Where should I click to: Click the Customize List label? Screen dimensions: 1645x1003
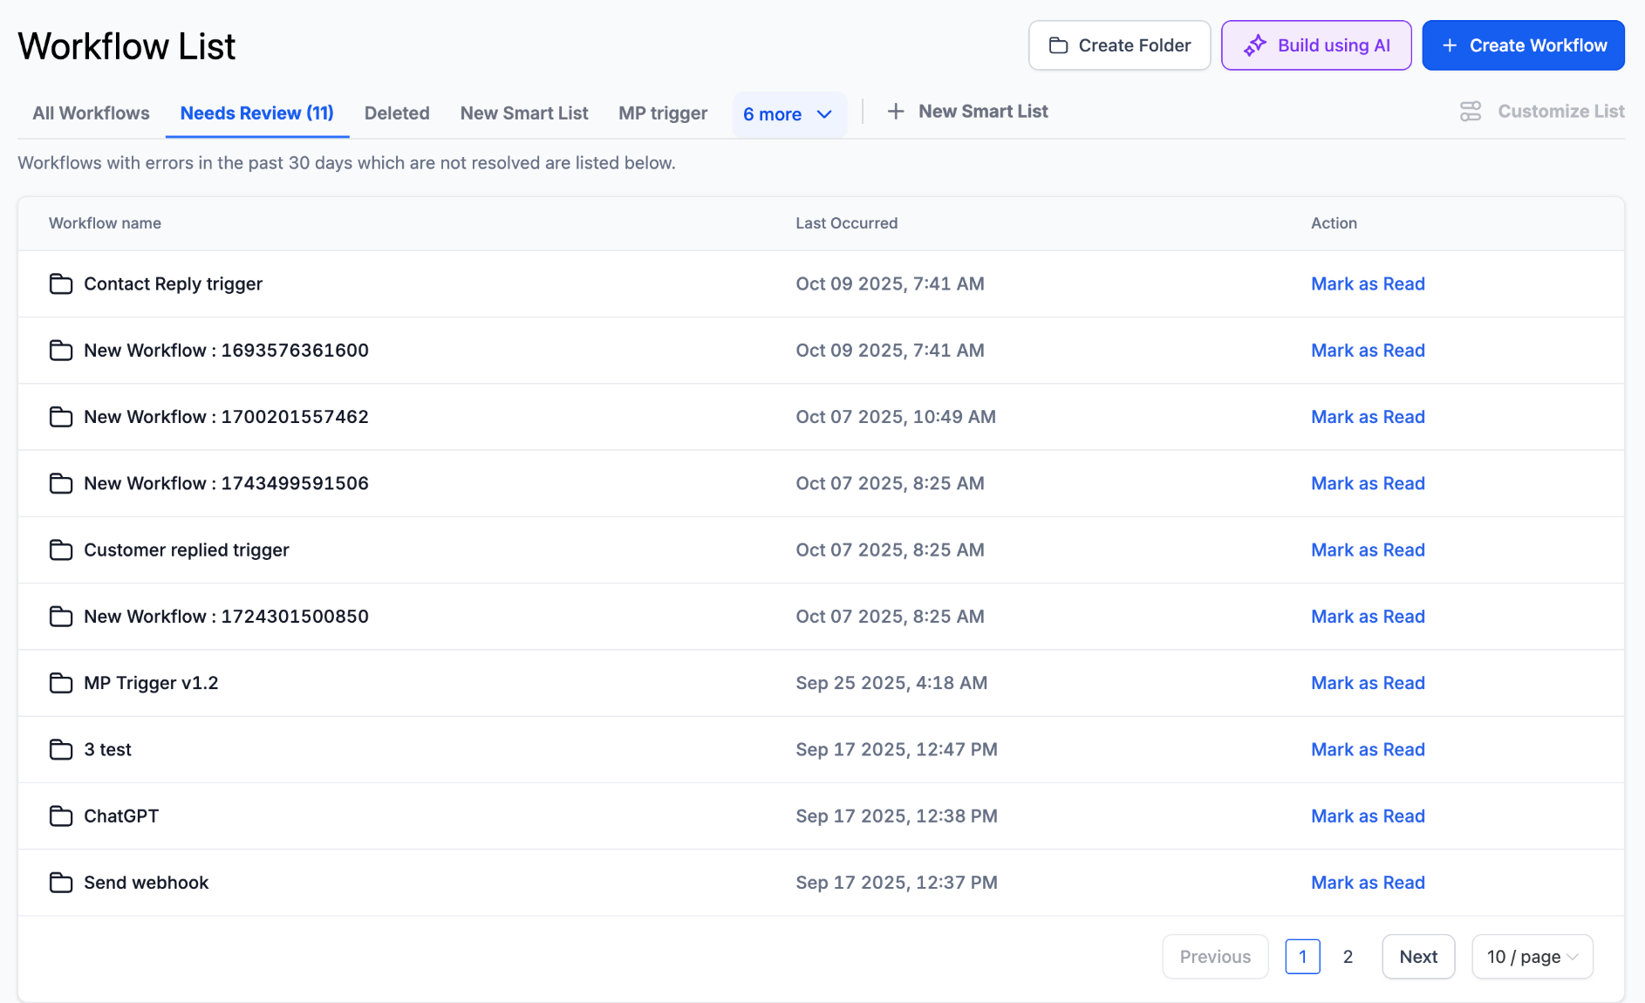click(1561, 112)
